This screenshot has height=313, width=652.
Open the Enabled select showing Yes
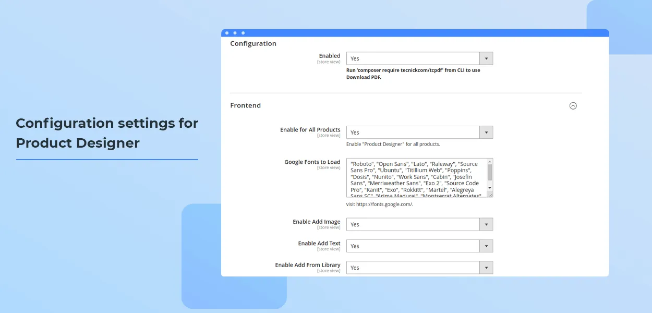point(412,58)
